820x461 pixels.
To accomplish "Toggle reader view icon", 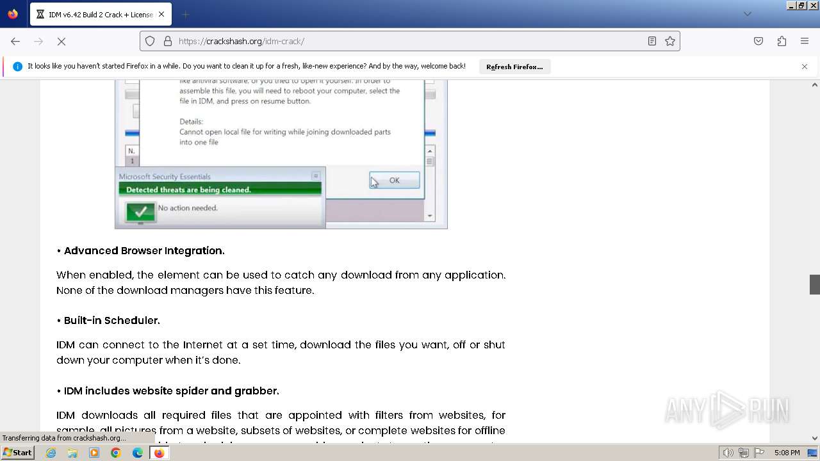I will (652, 41).
